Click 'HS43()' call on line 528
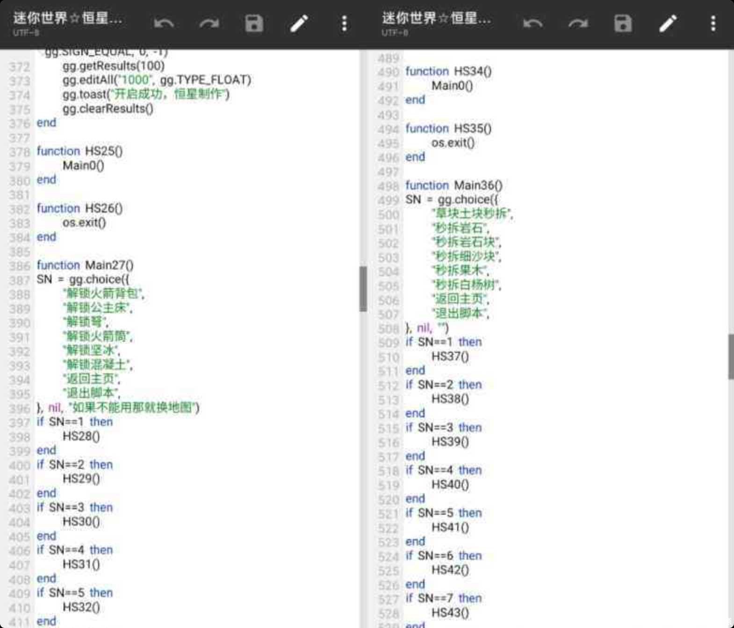This screenshot has width=734, height=628. click(x=450, y=613)
